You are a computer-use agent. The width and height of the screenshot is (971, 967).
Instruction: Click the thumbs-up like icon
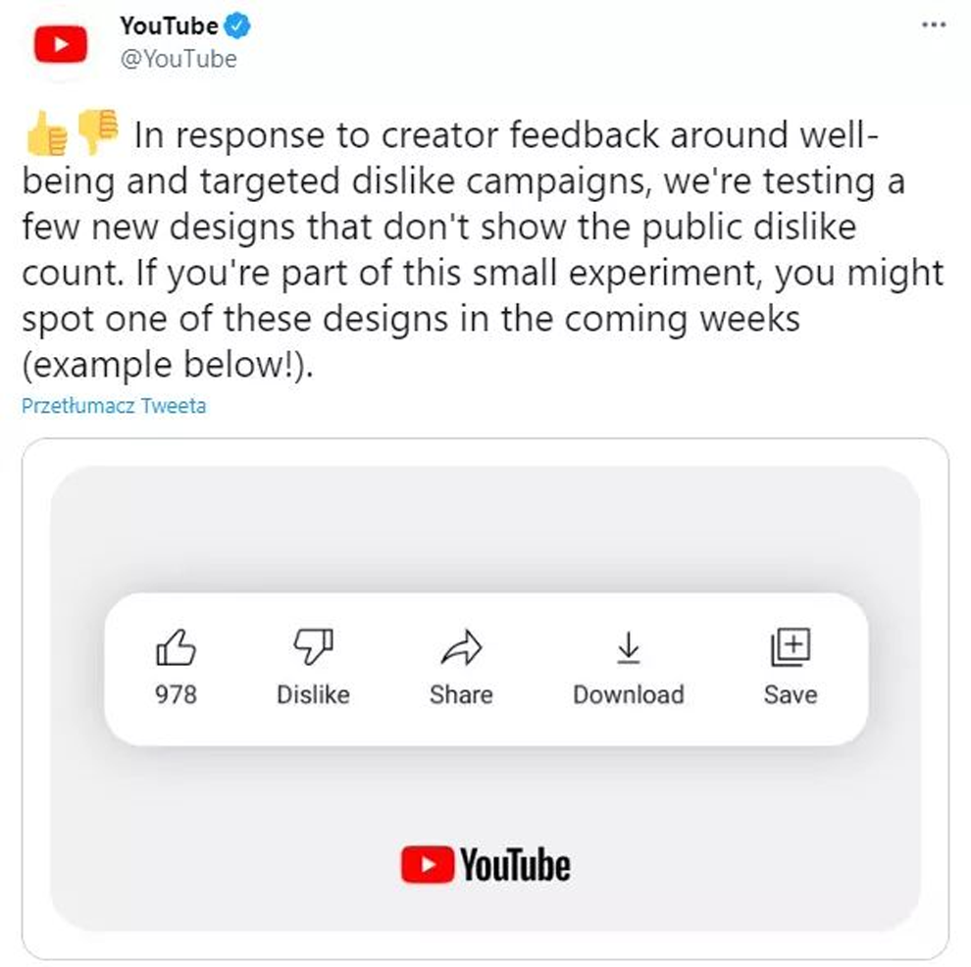coord(176,647)
